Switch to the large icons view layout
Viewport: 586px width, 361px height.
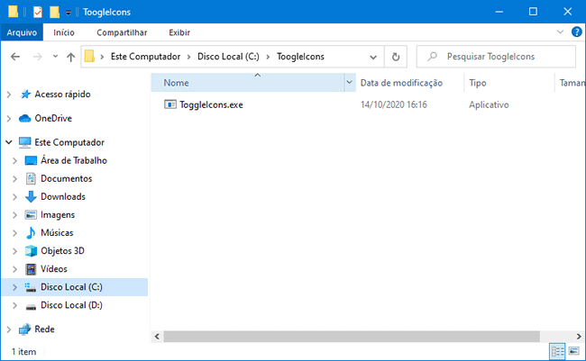pos(573,350)
